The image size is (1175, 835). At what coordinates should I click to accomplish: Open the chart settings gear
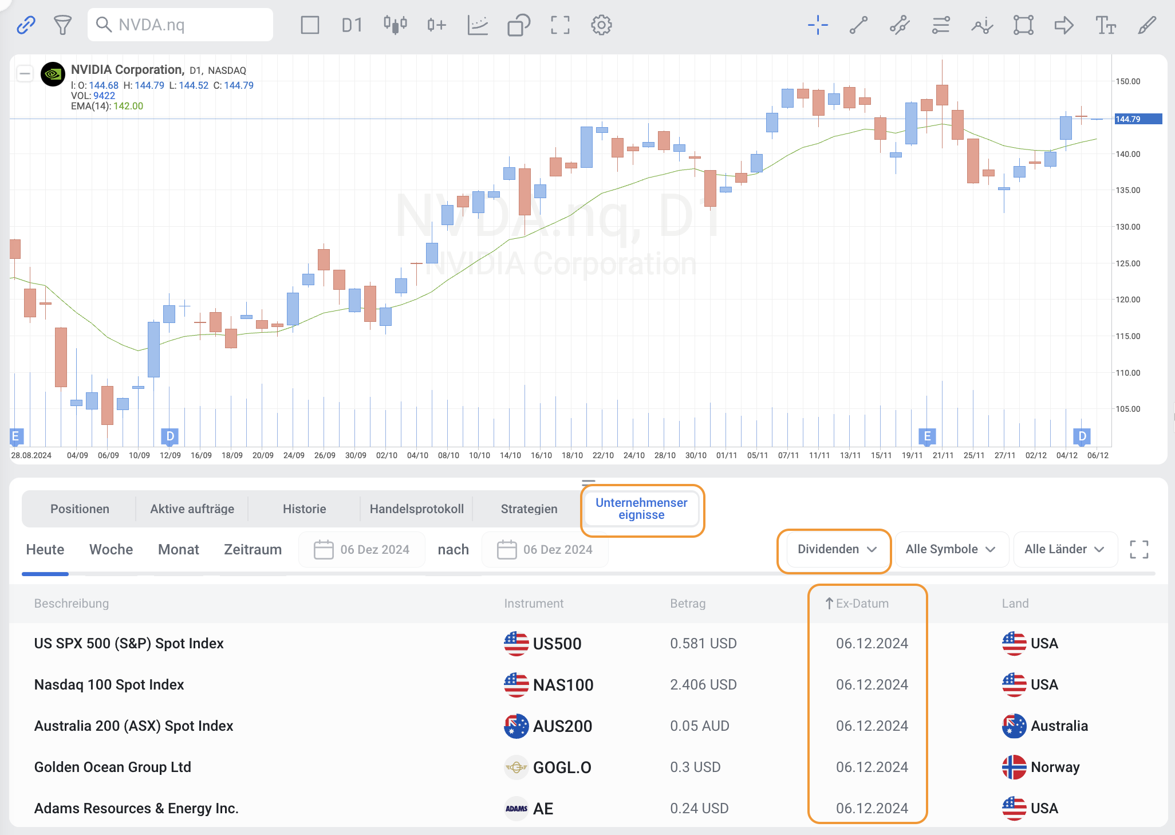pyautogui.click(x=601, y=25)
